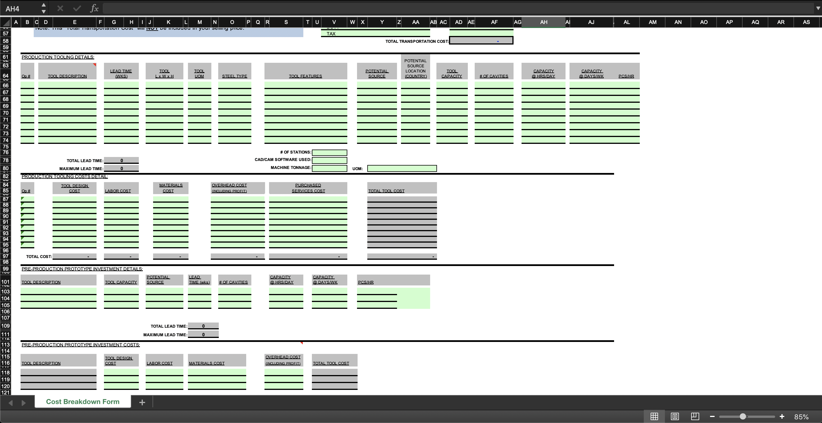Click PRE-PRODUCTION PROTOTYPE INVESTMENT COSTS heading

click(x=81, y=345)
